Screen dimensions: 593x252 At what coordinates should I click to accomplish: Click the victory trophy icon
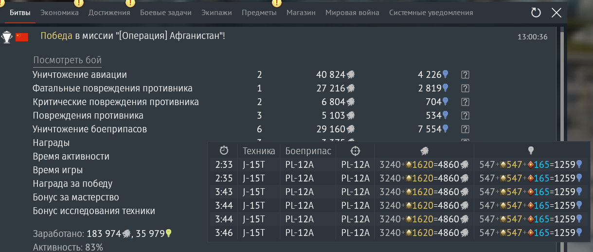click(x=7, y=37)
